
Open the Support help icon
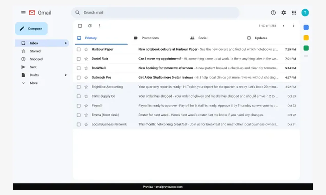(273, 13)
